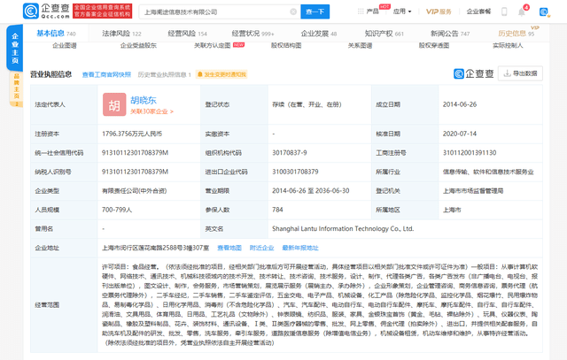Click the bell icon for 发生变更时通知我
The height and width of the screenshot is (360, 567).
[x=199, y=75]
